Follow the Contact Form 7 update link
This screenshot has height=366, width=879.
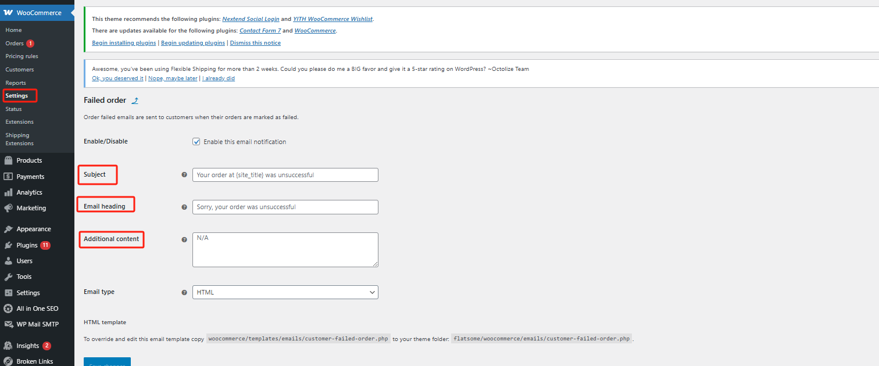[x=260, y=31]
